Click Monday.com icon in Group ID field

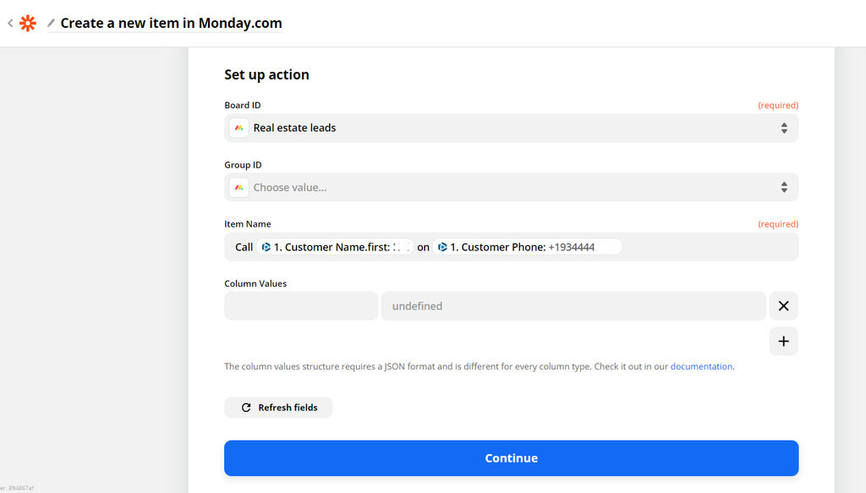click(239, 188)
